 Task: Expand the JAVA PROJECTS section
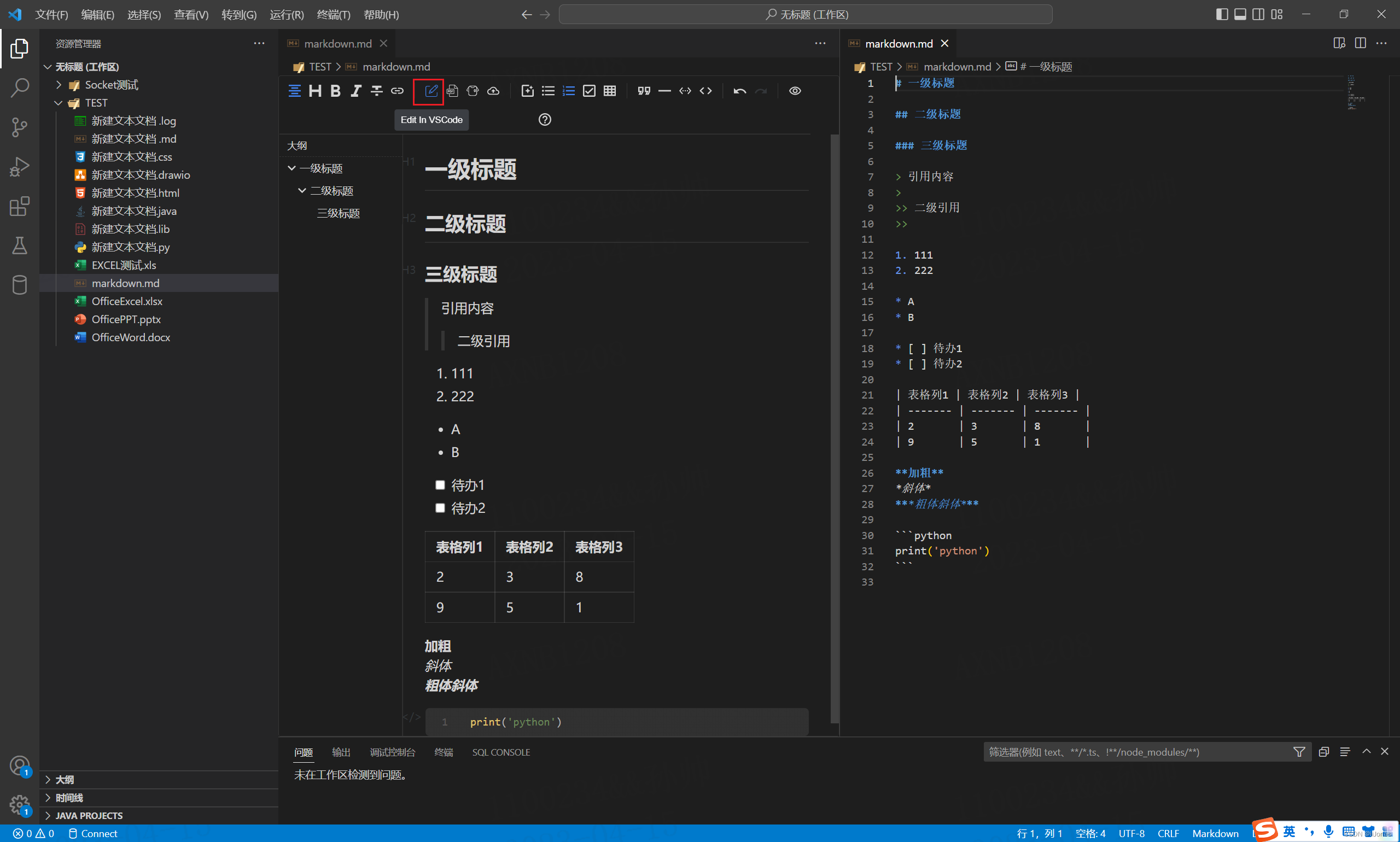pos(159,815)
